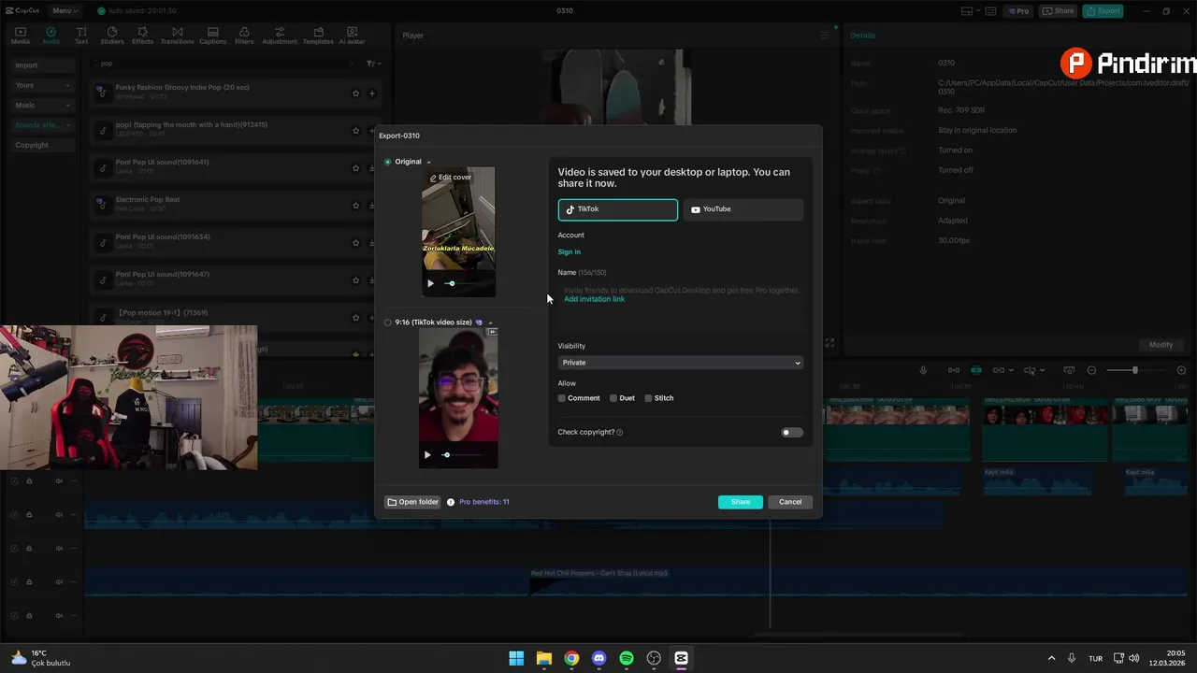
Task: Open the Captions panel
Action: [x=212, y=36]
